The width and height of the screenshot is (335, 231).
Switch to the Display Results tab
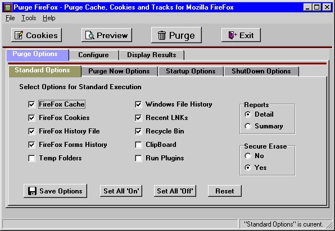(x=151, y=55)
